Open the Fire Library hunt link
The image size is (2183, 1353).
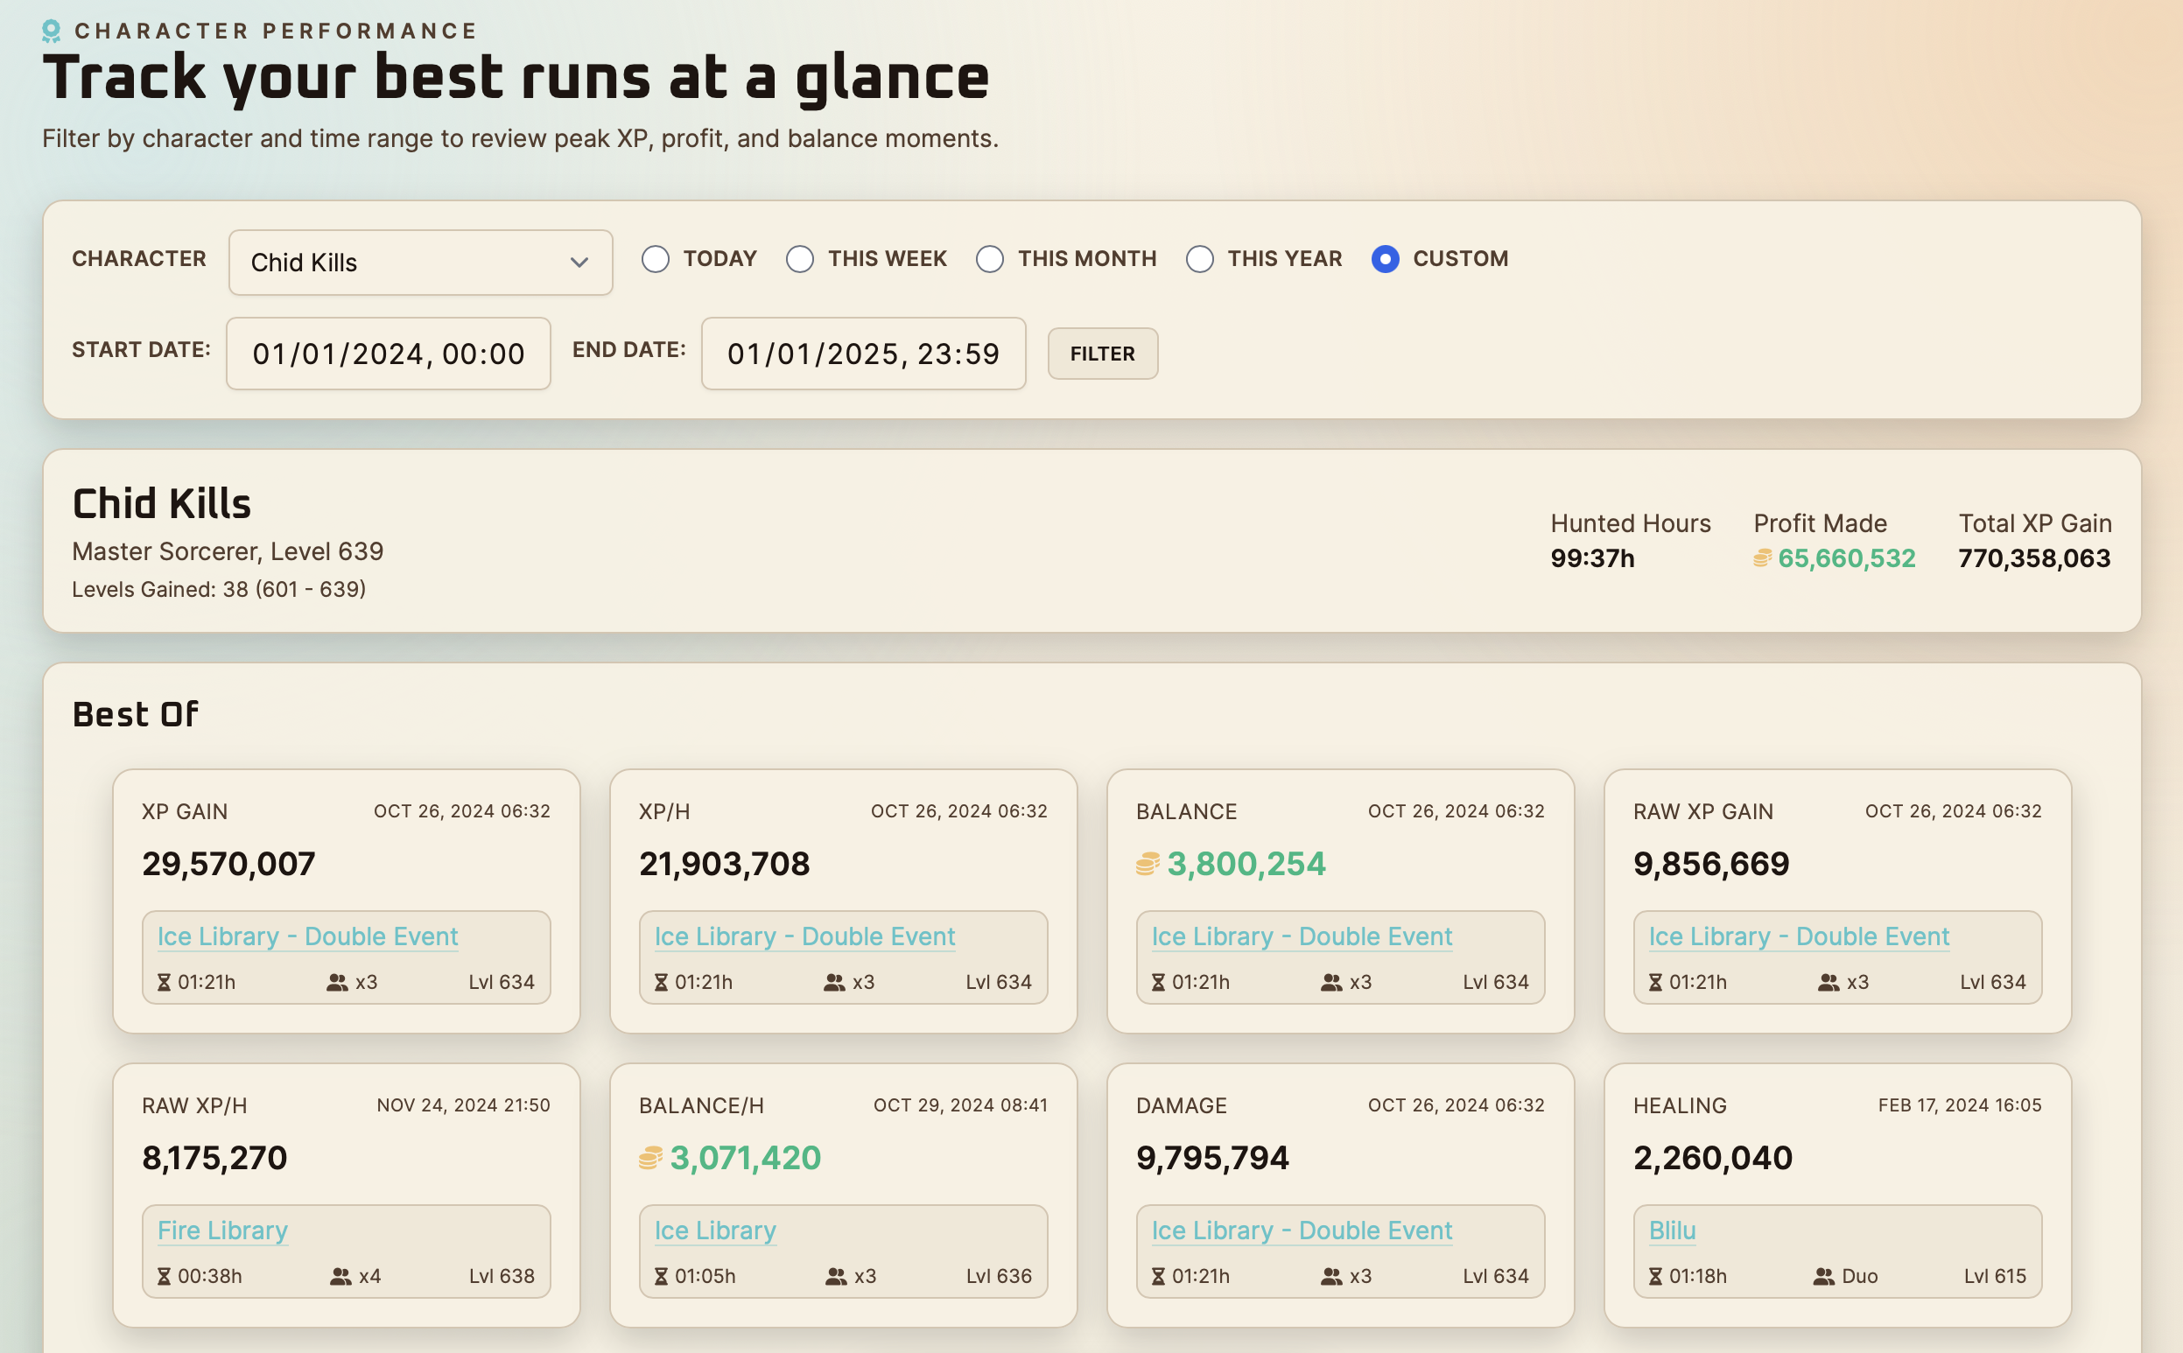click(222, 1230)
